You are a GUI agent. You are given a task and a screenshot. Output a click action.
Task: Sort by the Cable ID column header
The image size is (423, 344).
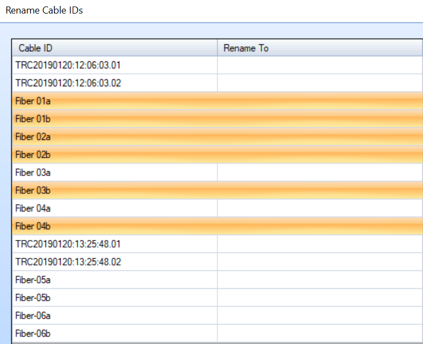[114, 48]
